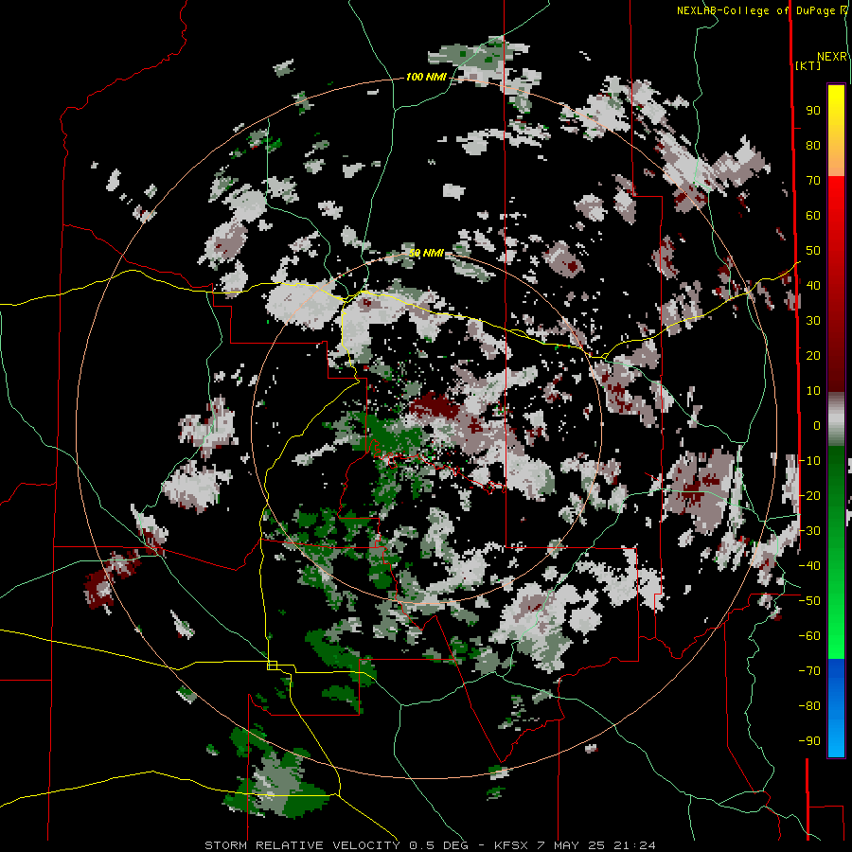Click the positive 50 value on velocity scale
The width and height of the screenshot is (852, 852).
[813, 251]
